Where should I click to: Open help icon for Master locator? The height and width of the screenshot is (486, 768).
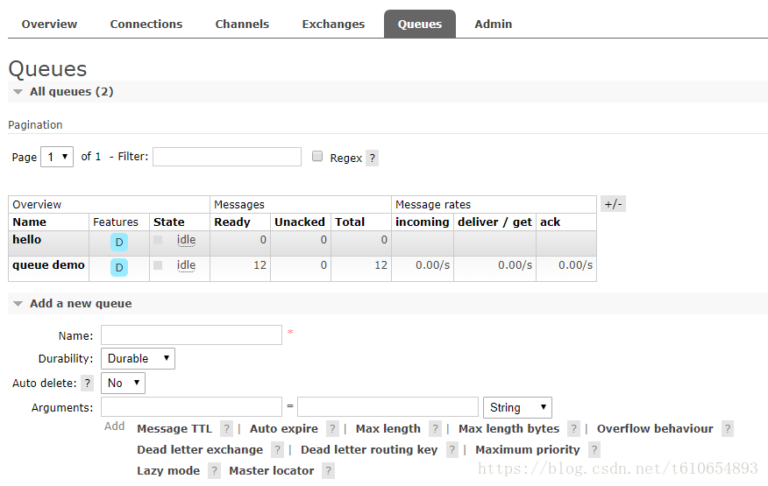click(x=328, y=471)
